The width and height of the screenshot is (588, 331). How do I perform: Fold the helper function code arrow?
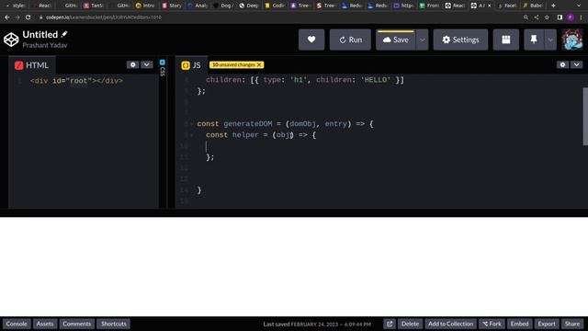coord(192,135)
